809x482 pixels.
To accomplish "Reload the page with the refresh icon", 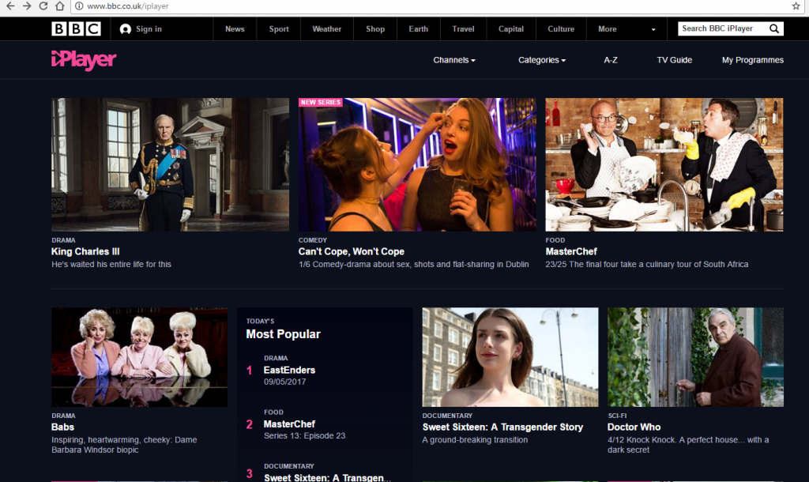I will (x=43, y=6).
